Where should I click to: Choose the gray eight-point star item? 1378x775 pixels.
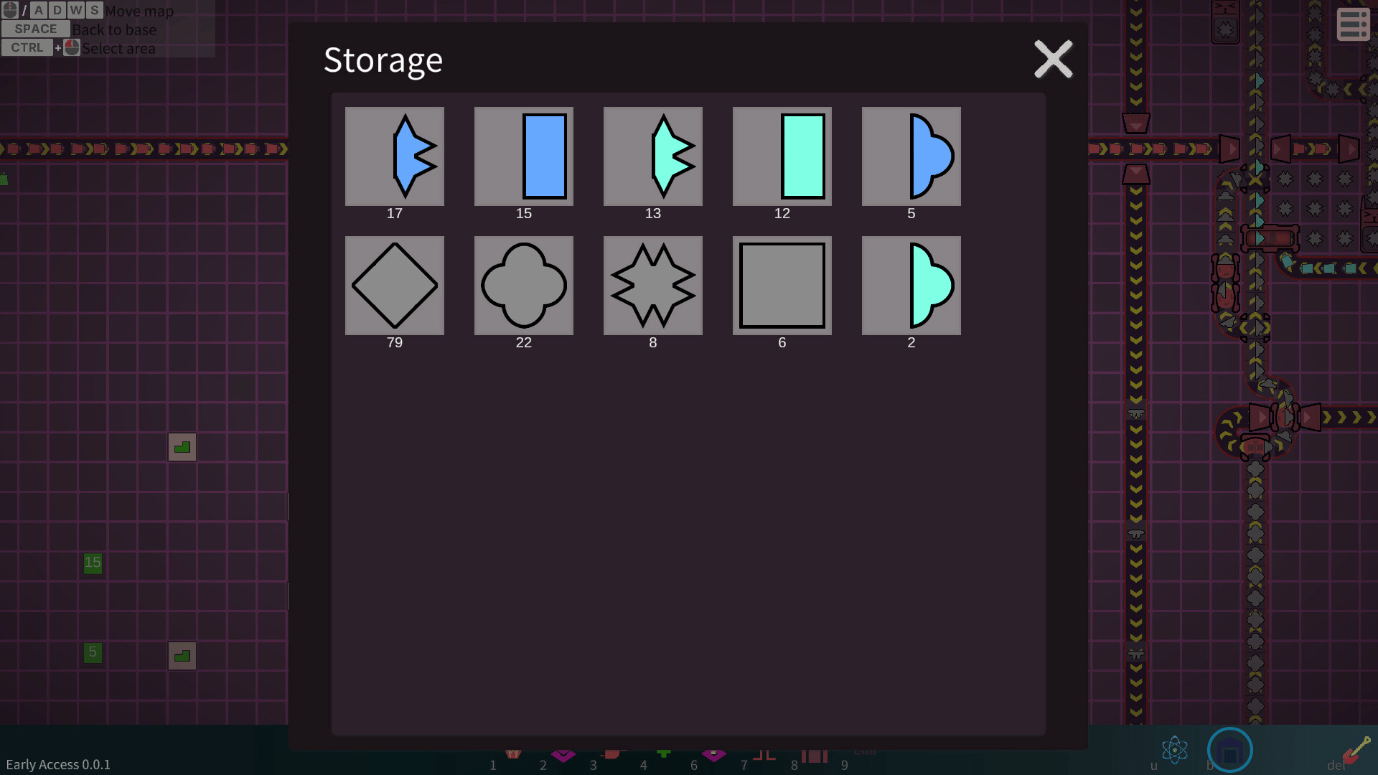[x=652, y=286]
